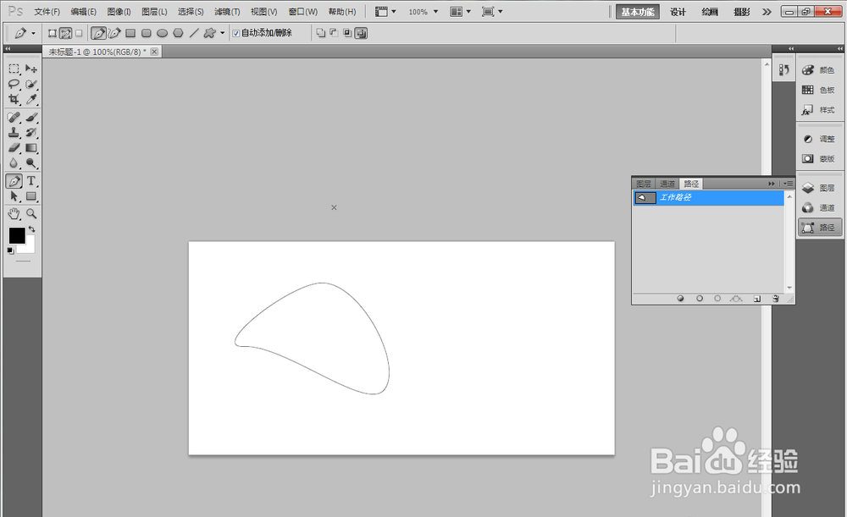Image resolution: width=847 pixels, height=517 pixels.
Task: Select the Eraser tool
Action: pos(14,148)
